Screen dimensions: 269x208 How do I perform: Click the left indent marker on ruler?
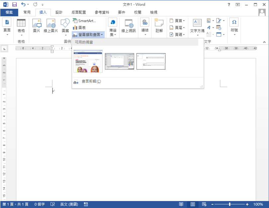[52, 51]
